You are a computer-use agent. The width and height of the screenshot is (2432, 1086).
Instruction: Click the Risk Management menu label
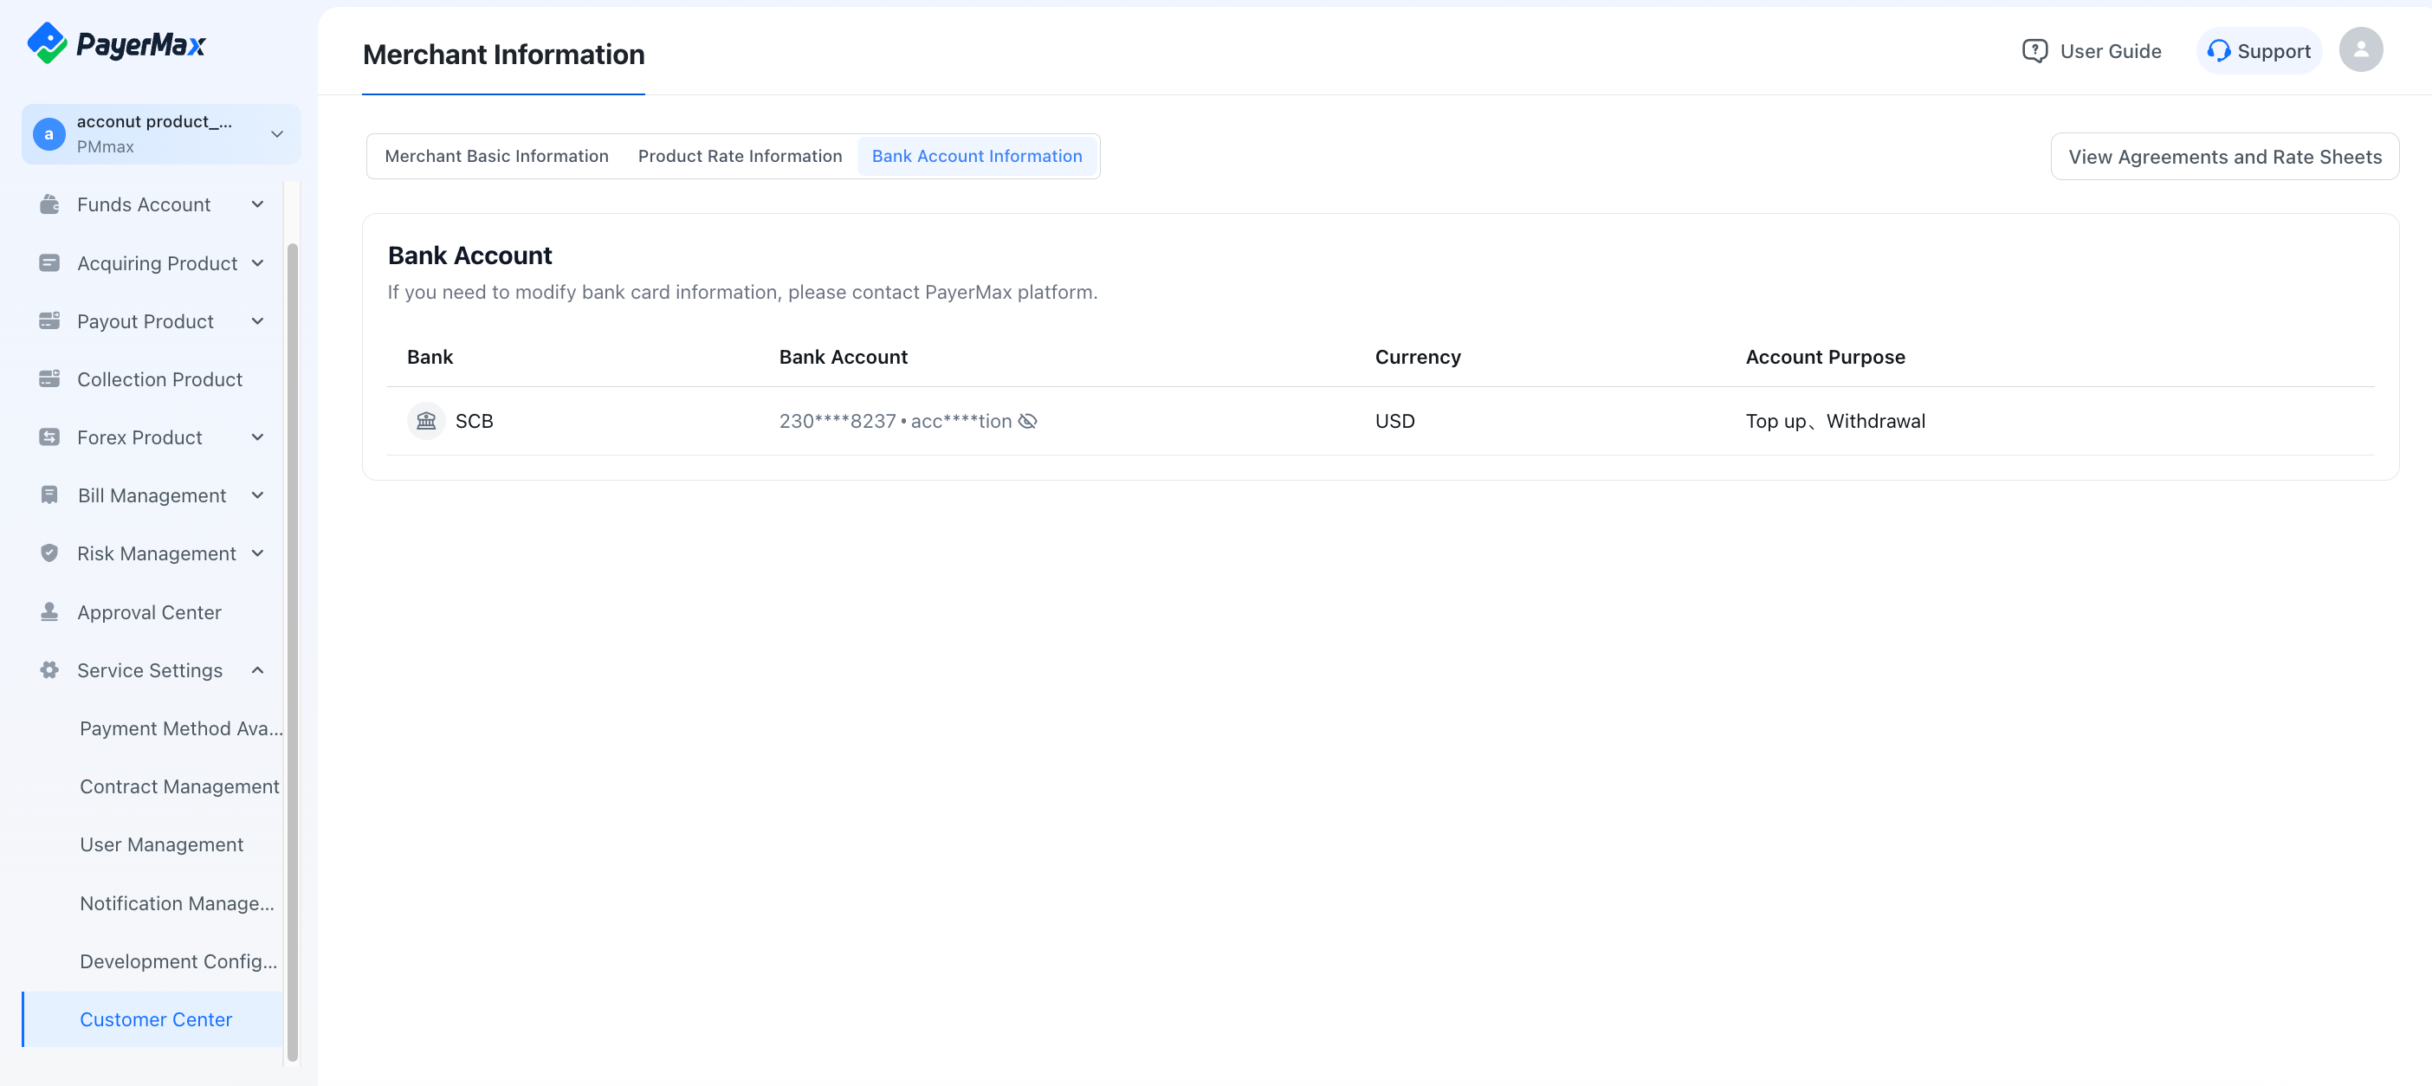pos(157,553)
